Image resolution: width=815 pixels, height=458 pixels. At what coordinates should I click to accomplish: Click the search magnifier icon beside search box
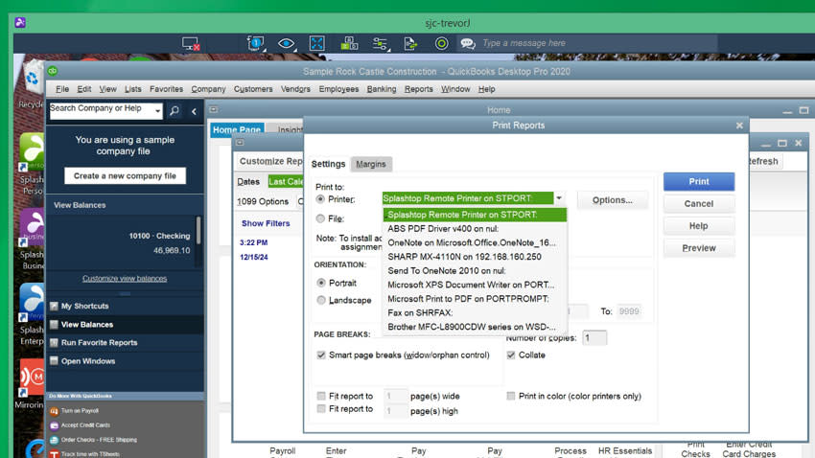coord(175,111)
